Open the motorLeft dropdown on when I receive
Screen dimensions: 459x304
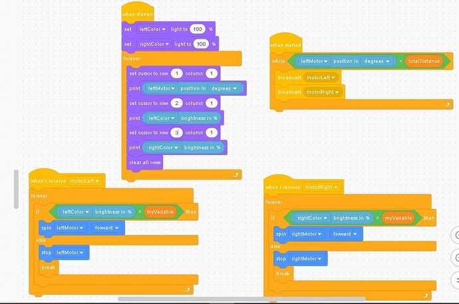pyautogui.click(x=86, y=180)
